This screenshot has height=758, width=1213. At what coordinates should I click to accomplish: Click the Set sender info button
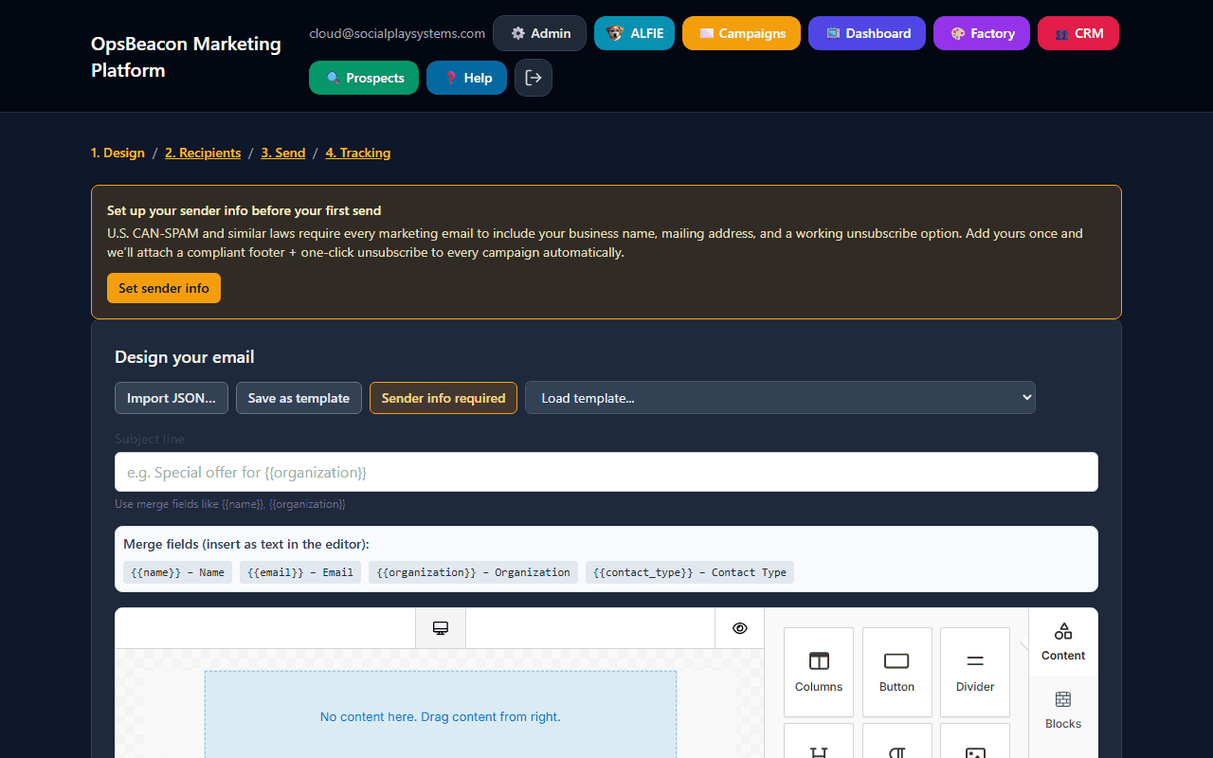[x=164, y=288]
